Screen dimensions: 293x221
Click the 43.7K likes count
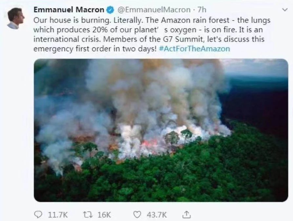pos(157,214)
